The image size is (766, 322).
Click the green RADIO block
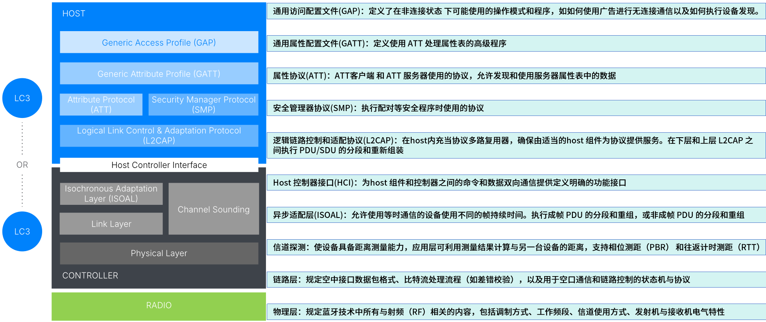(159, 306)
